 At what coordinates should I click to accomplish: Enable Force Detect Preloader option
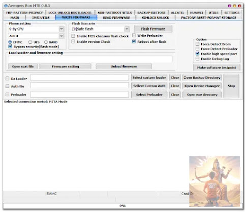coord(197,49)
